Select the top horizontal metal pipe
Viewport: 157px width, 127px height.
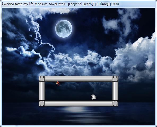click(x=78, y=79)
